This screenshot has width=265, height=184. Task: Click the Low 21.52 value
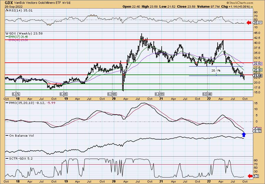pos(167,6)
